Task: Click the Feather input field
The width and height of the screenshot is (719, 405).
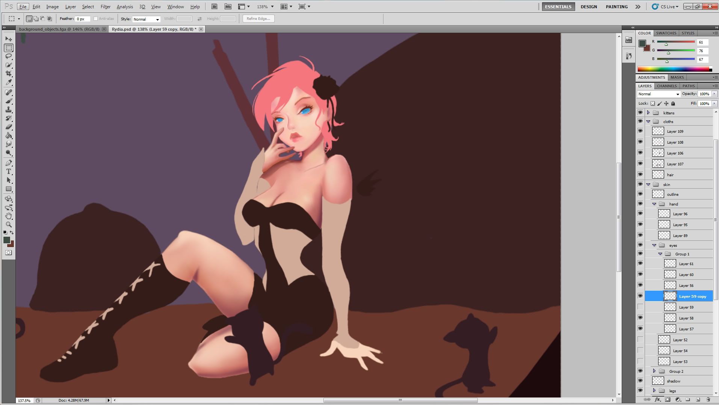Action: 83,19
